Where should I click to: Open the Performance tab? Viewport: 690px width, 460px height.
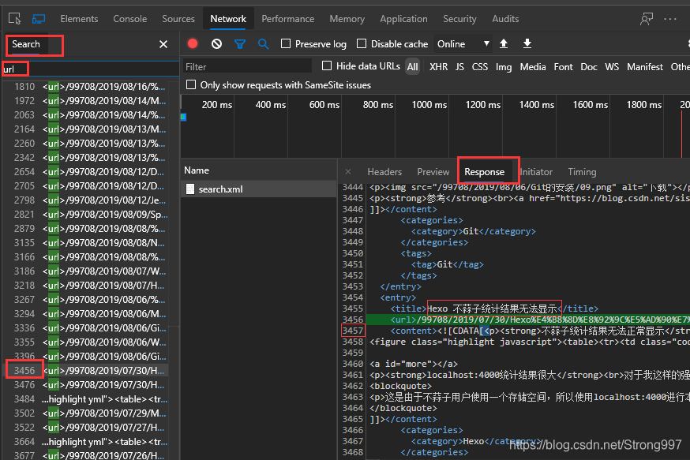pos(288,19)
